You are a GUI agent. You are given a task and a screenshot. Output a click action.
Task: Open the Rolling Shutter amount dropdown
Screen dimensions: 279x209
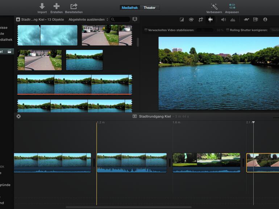pyautogui.click(x=275, y=30)
